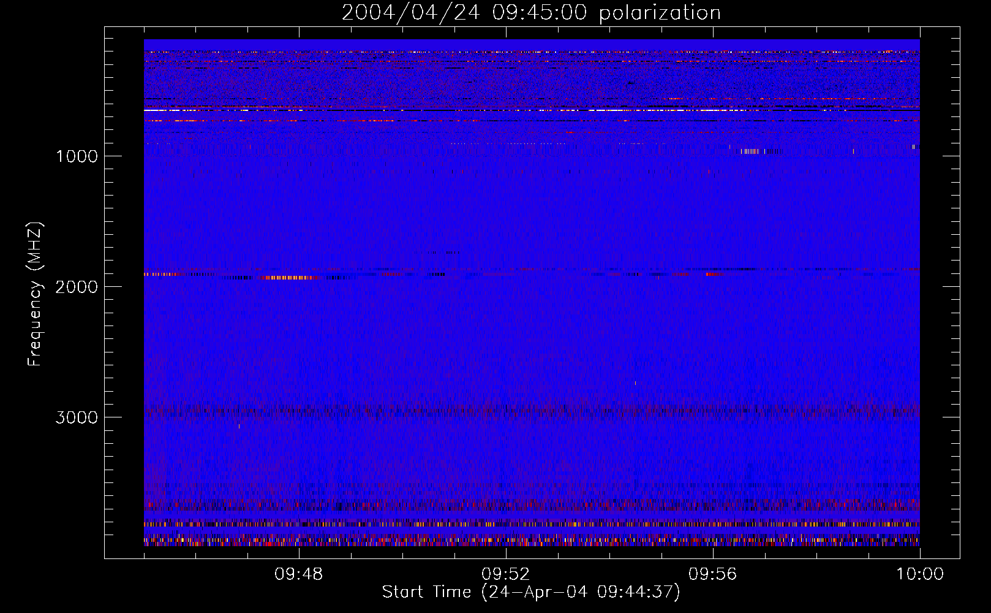Click the 09:56 time tick label

click(x=713, y=574)
